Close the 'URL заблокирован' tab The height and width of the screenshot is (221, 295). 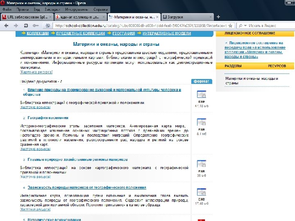click(50, 17)
